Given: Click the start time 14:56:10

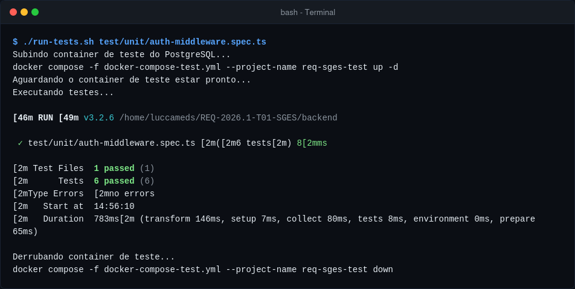Looking at the screenshot, I should 114,207.
